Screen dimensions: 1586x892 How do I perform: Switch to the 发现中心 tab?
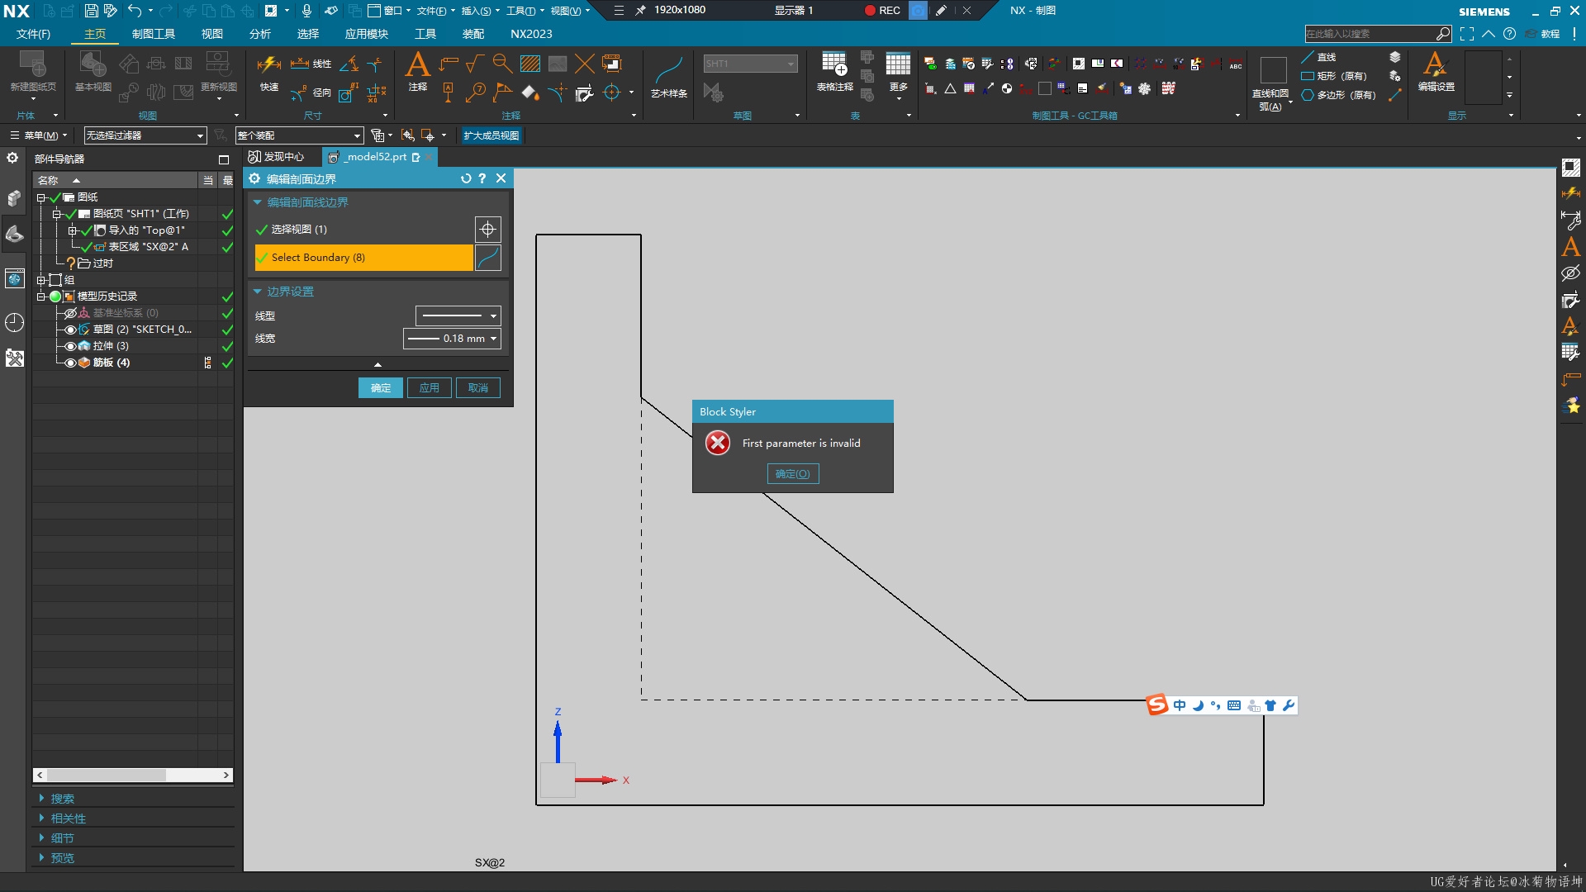277,157
